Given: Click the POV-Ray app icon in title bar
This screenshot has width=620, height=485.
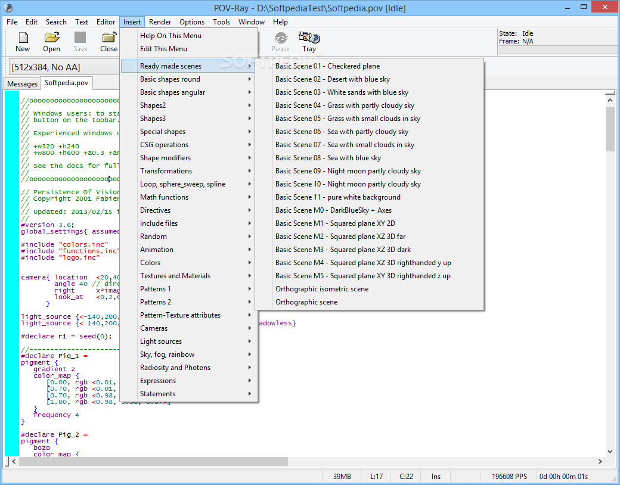Looking at the screenshot, I should pos(8,8).
